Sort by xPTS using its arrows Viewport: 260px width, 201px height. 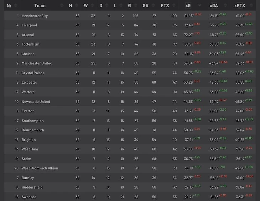coord(251,5)
